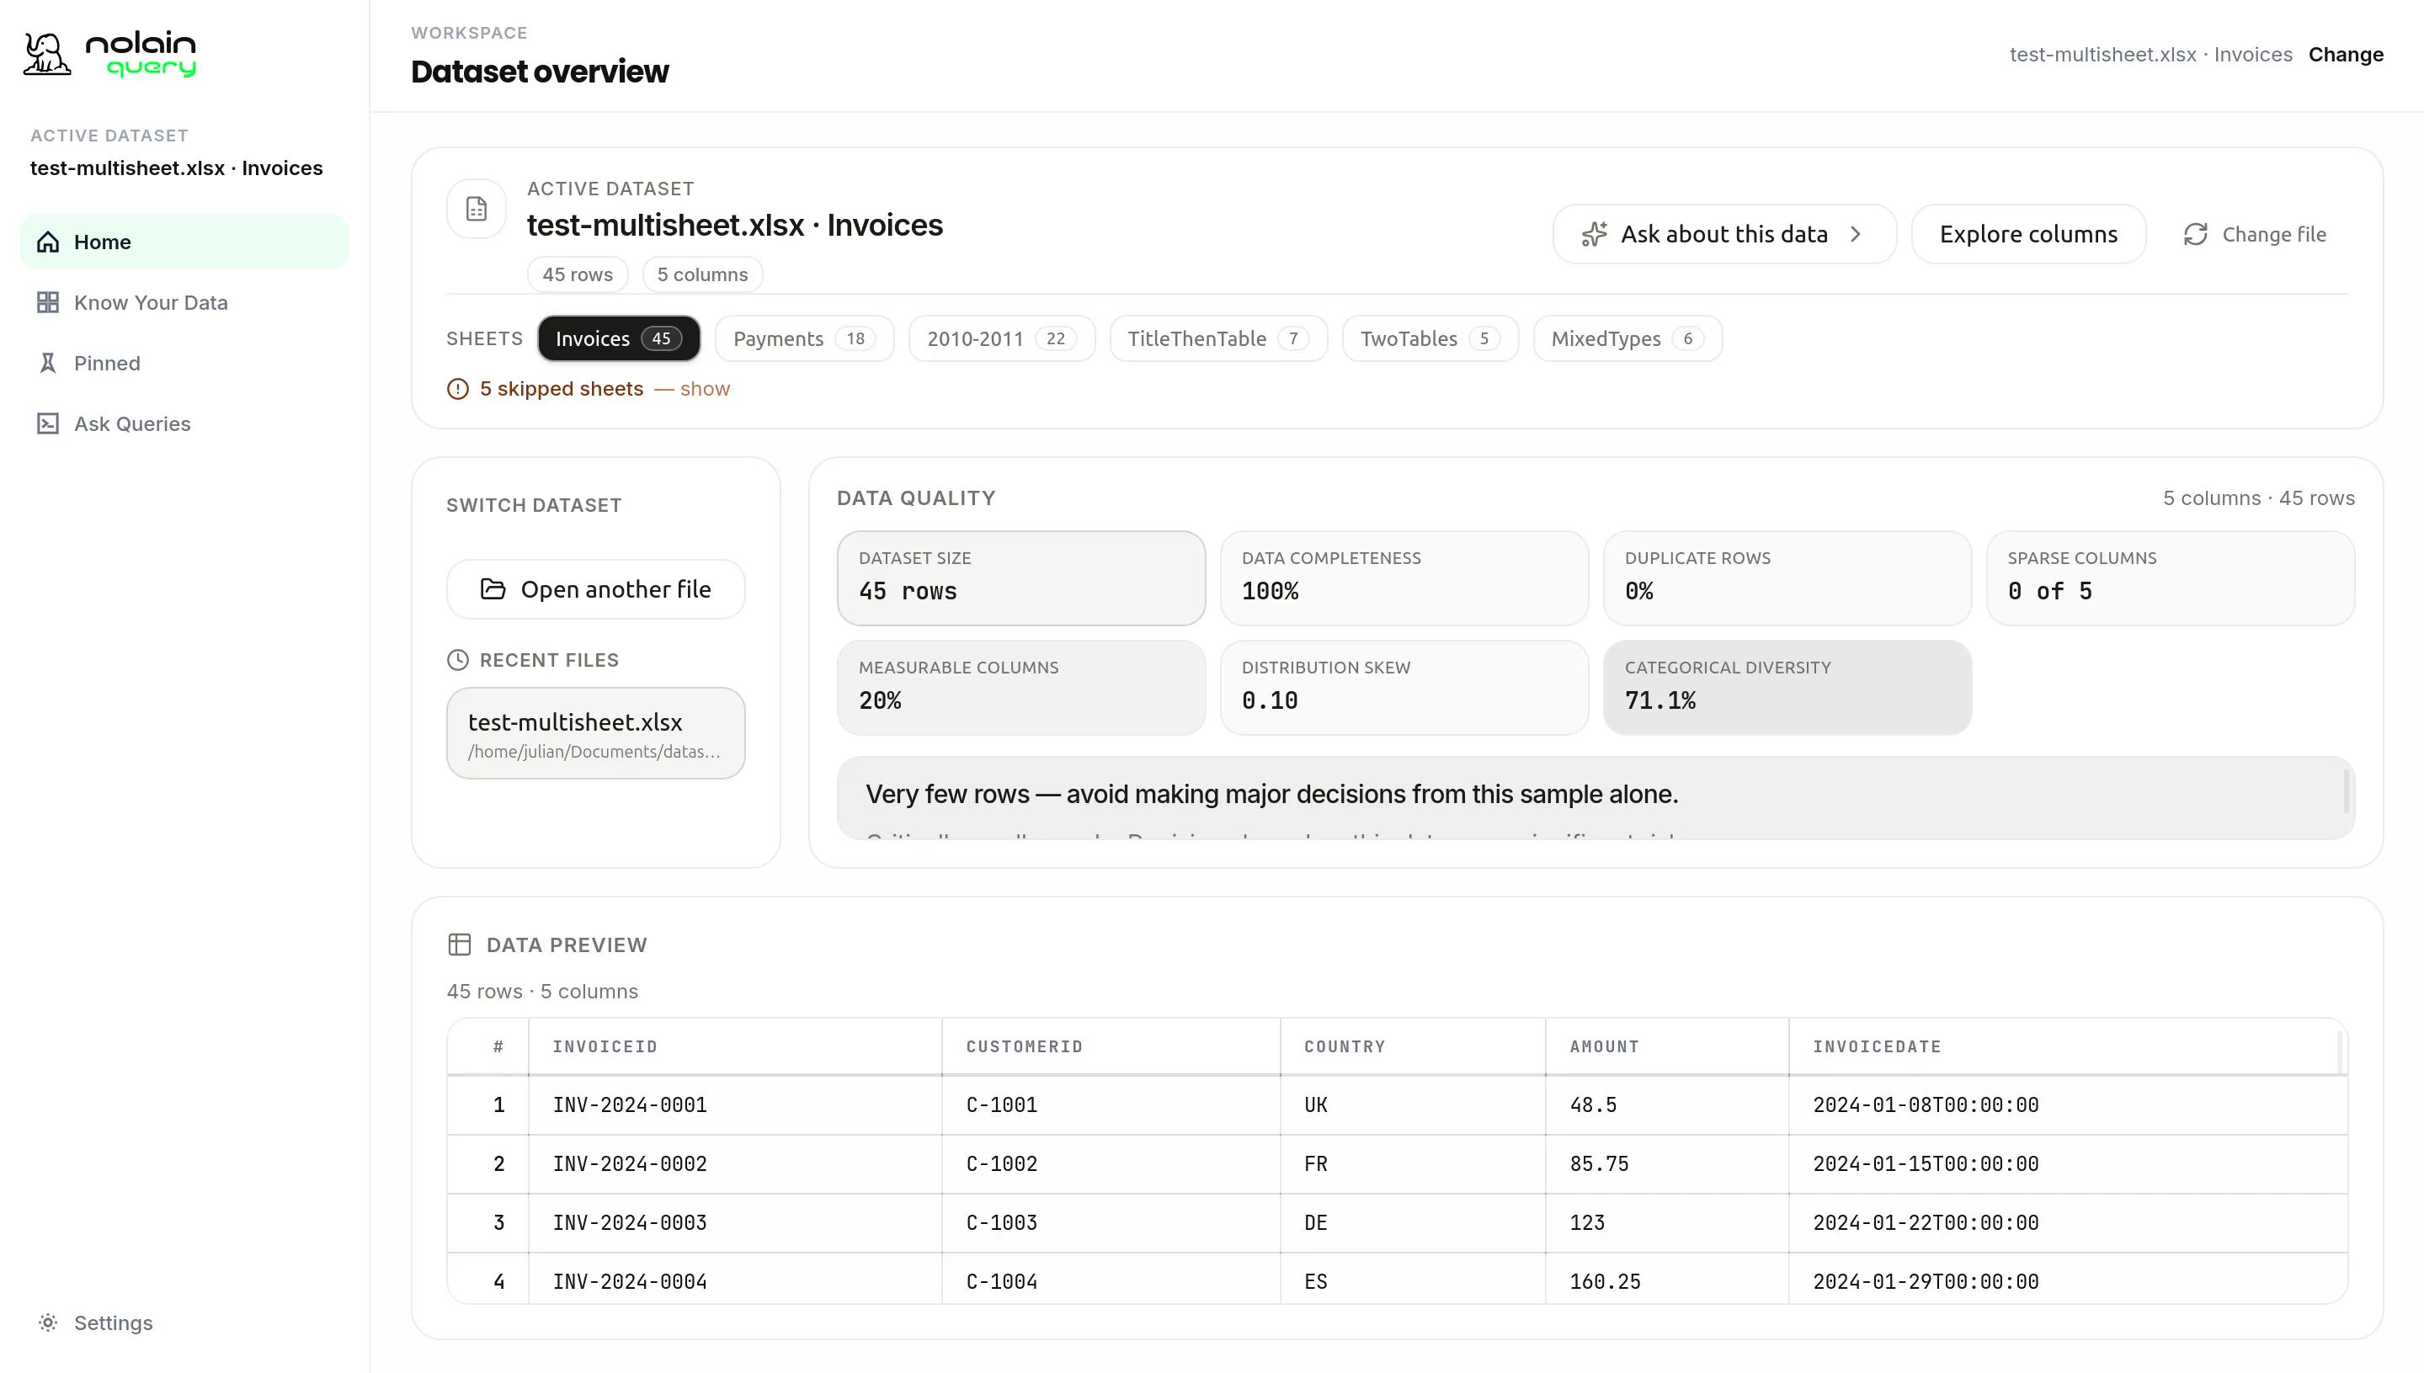Click the Settings gear icon
The width and height of the screenshot is (2424, 1373).
48,1322
